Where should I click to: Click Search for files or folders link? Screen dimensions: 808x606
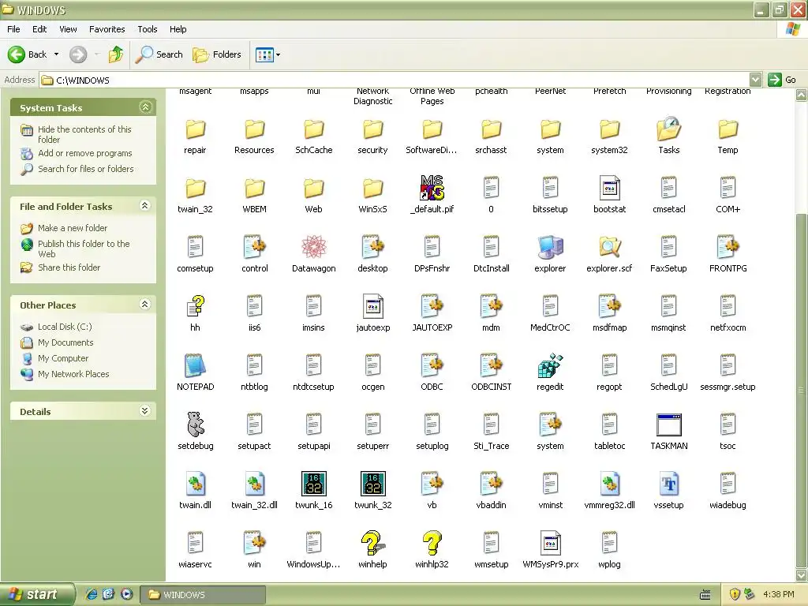85,169
